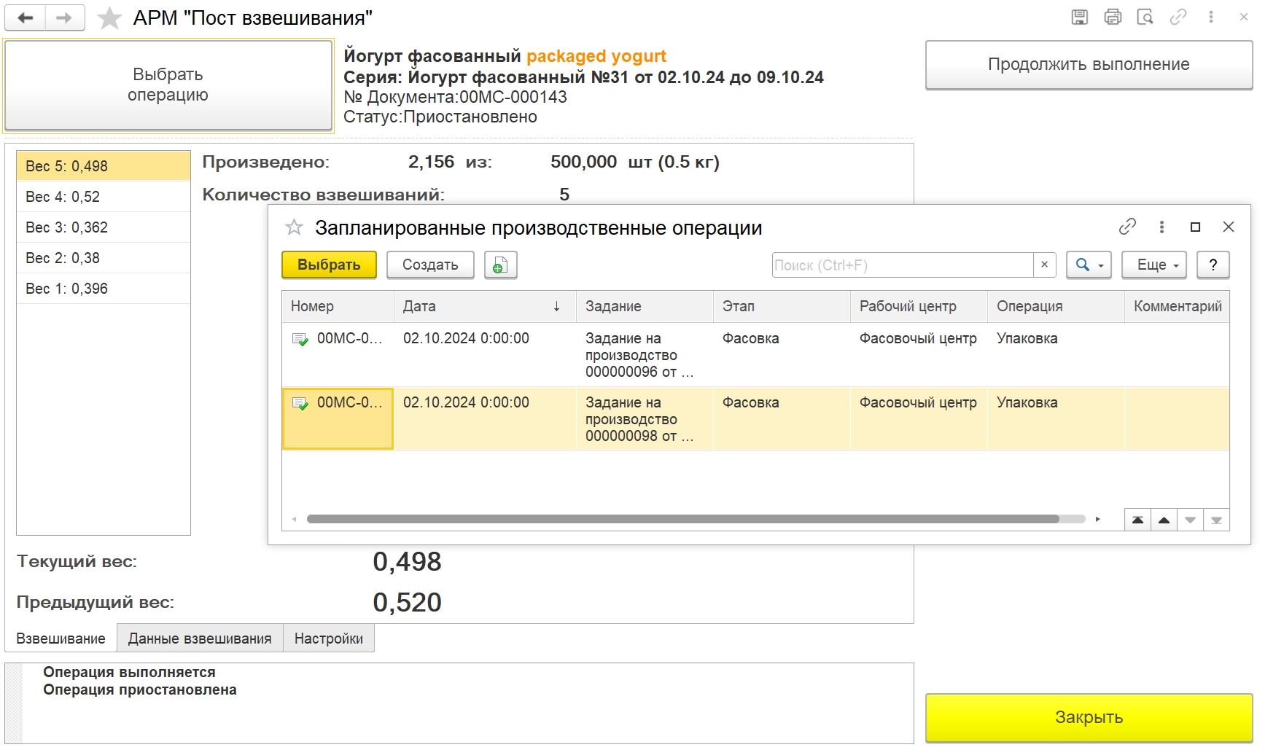Open the magnifier search dropdown
Image resolution: width=1265 pixels, height=750 pixels.
[x=1089, y=265]
